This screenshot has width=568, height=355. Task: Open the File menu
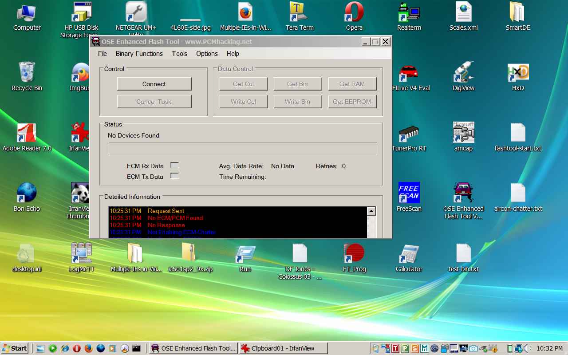(x=103, y=54)
